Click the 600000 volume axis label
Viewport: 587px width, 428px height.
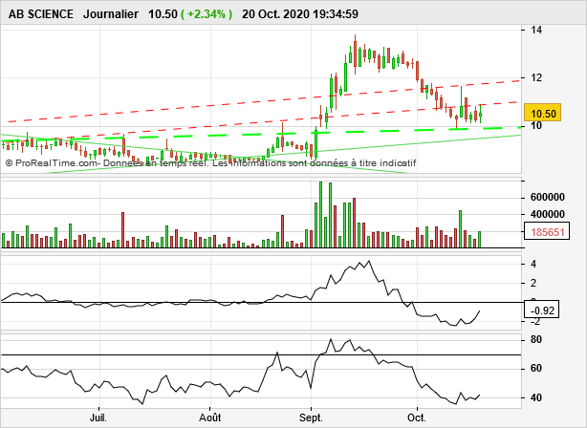click(x=547, y=197)
